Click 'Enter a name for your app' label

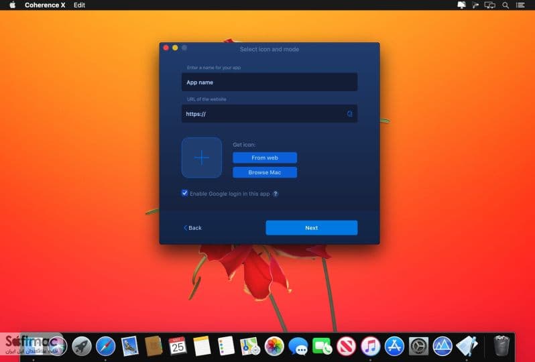[214, 67]
